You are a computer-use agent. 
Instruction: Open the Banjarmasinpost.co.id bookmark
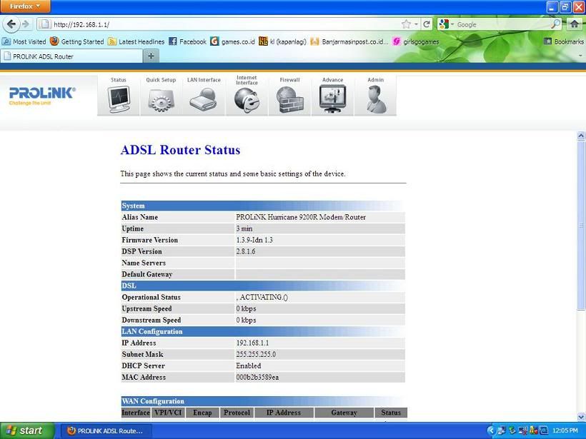pos(349,41)
